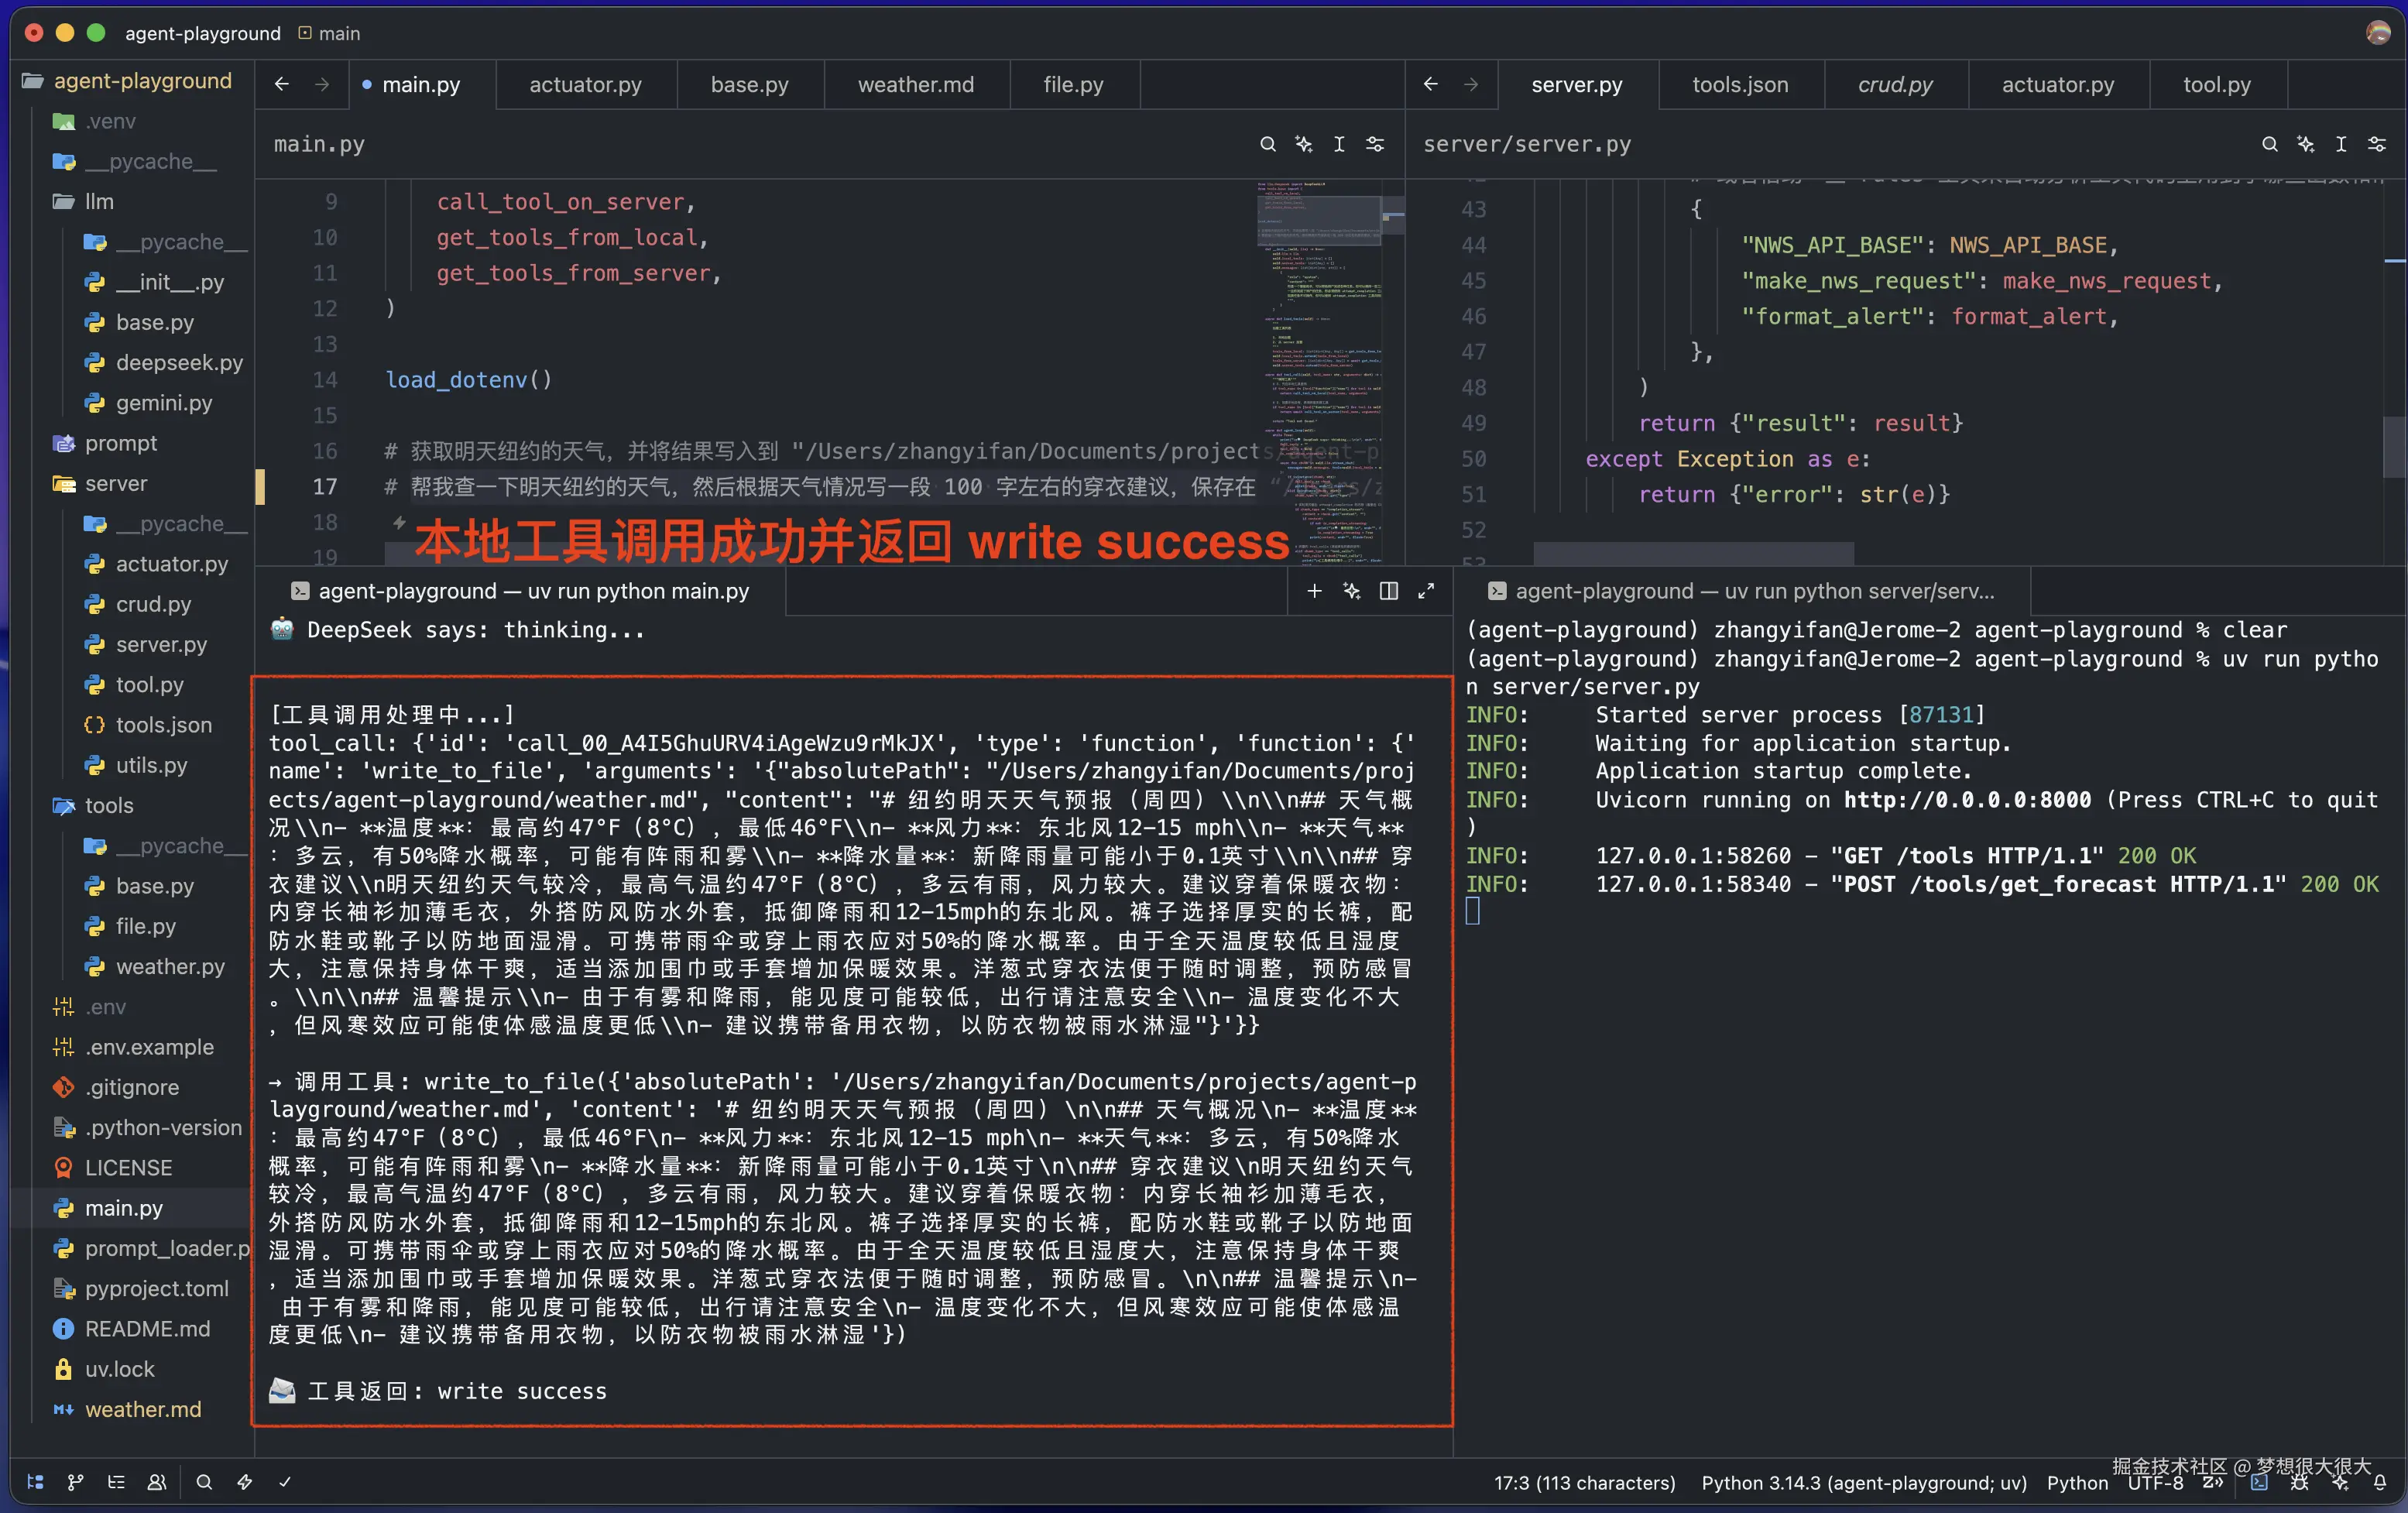The height and width of the screenshot is (1513, 2408).
Task: Collapse the server folder in tree
Action: (x=115, y=484)
